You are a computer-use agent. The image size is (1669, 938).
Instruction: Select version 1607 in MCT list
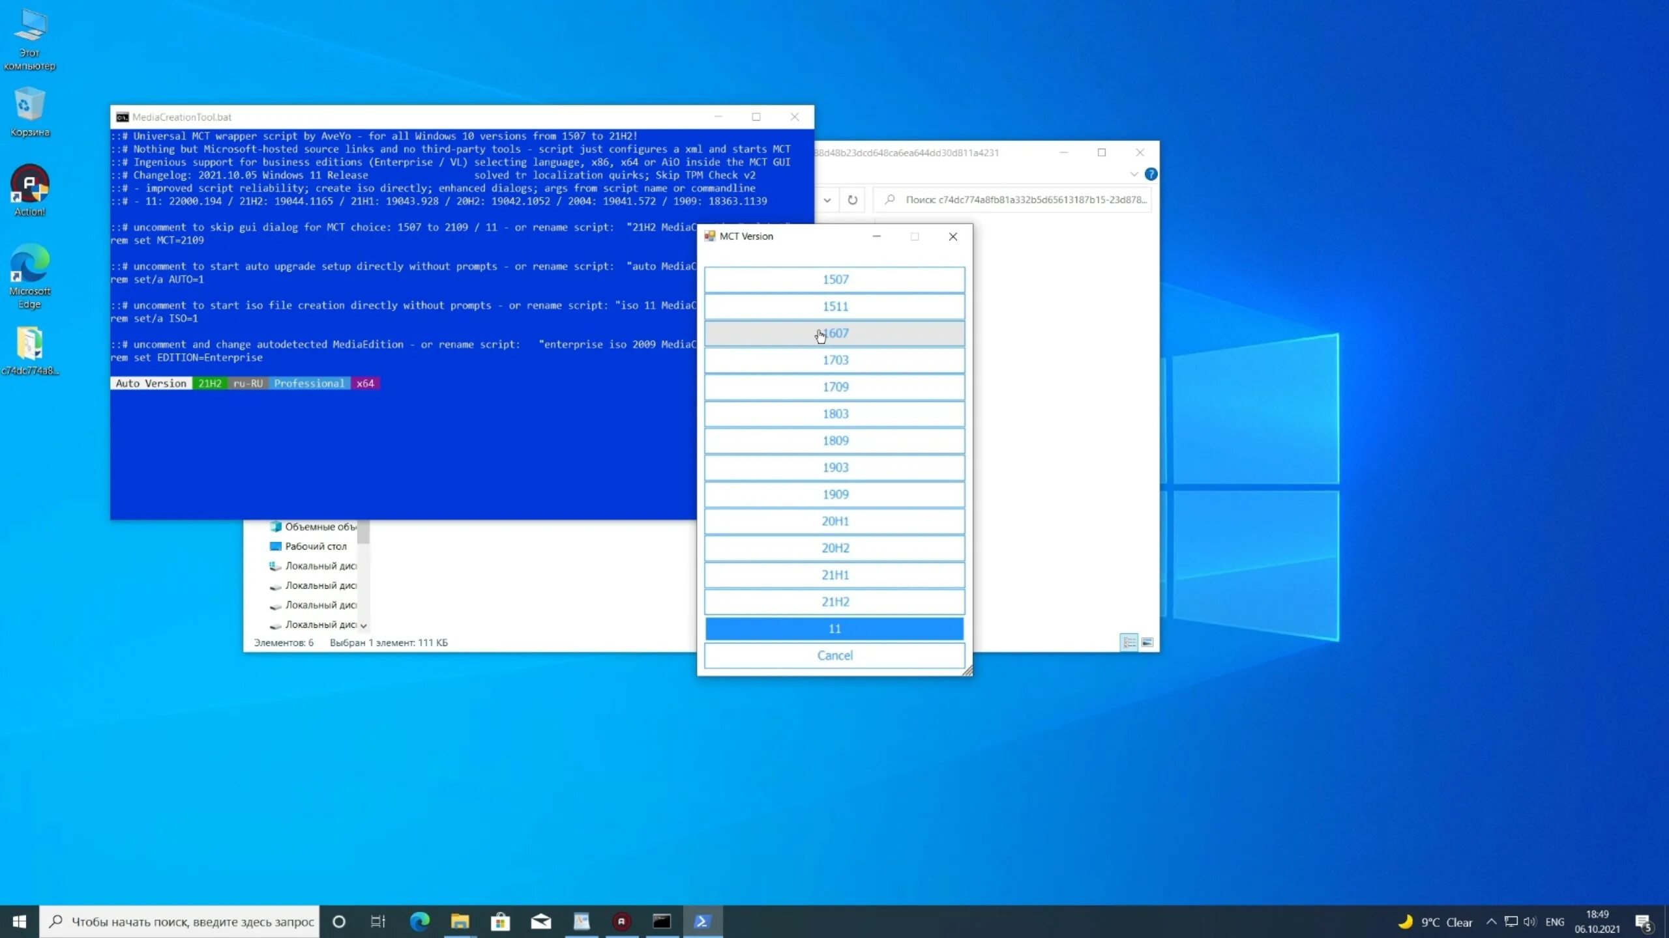pos(834,333)
